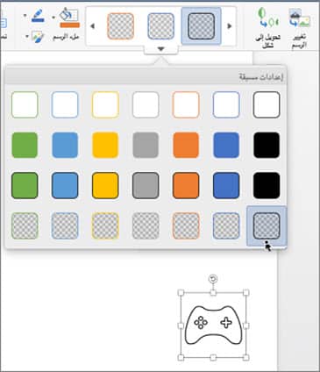Go to previous styles with left gallery arrow
The height and width of the screenshot is (372, 320).
pos(93,26)
